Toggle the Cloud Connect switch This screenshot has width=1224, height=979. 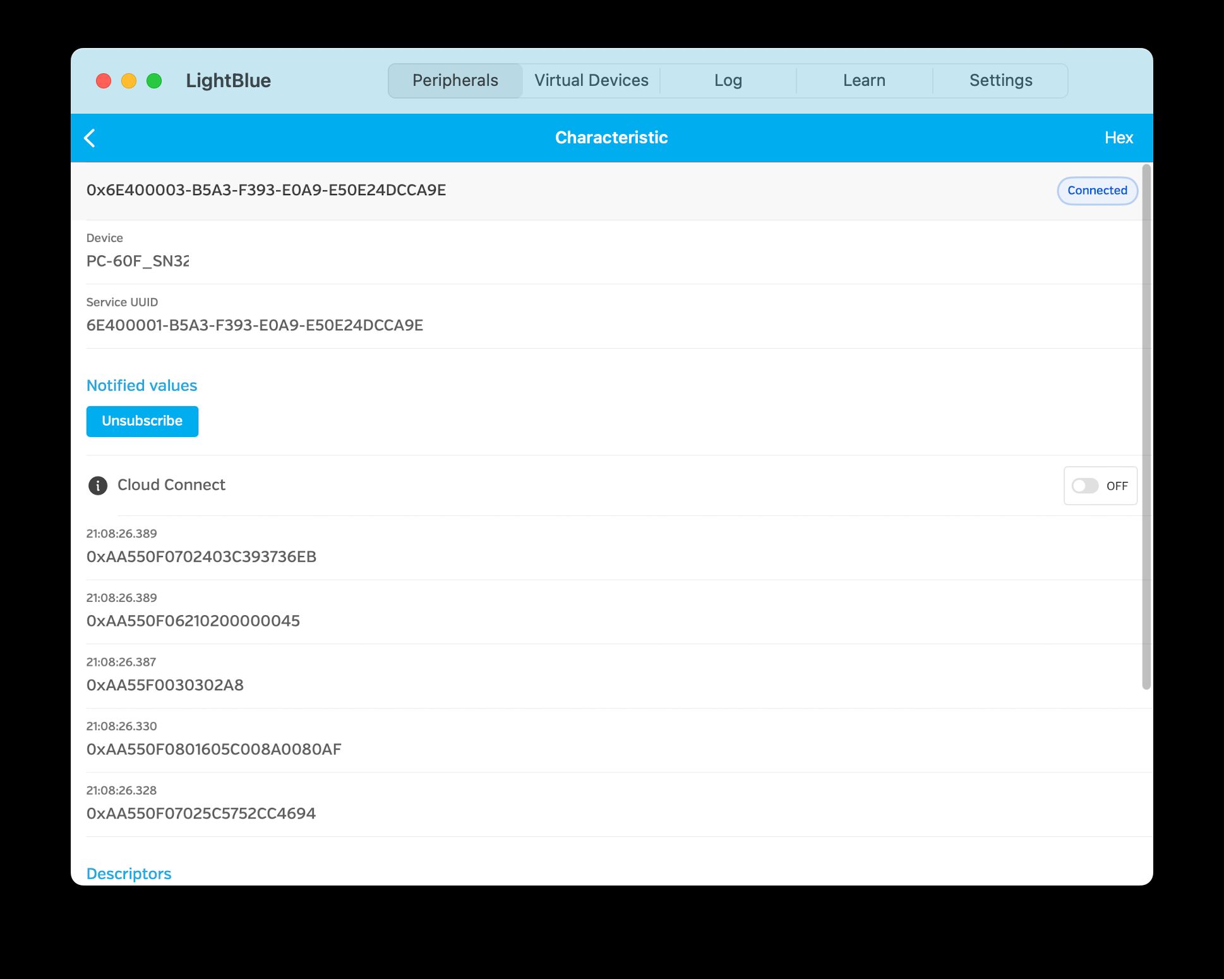tap(1085, 486)
